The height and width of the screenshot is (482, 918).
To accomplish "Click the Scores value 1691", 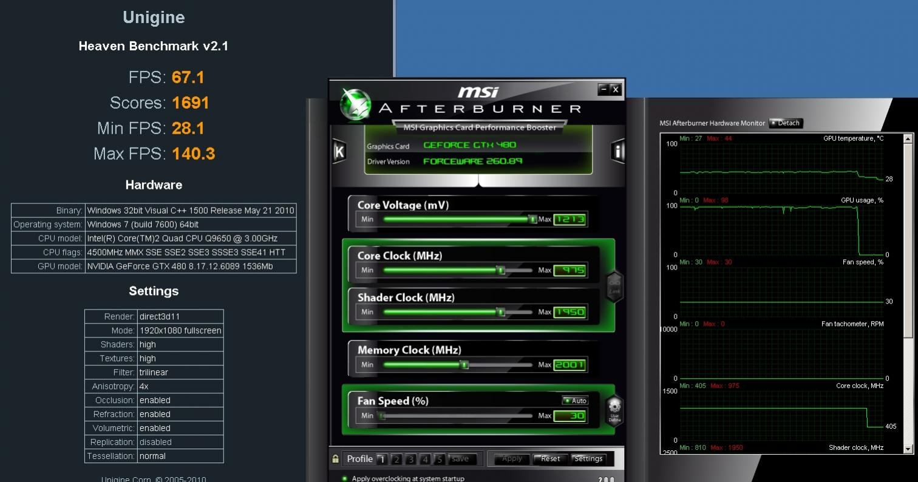I will coord(191,103).
